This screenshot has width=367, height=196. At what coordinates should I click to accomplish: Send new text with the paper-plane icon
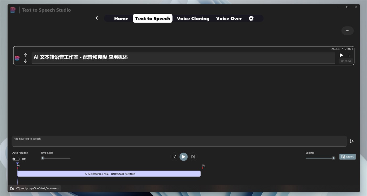click(x=352, y=141)
